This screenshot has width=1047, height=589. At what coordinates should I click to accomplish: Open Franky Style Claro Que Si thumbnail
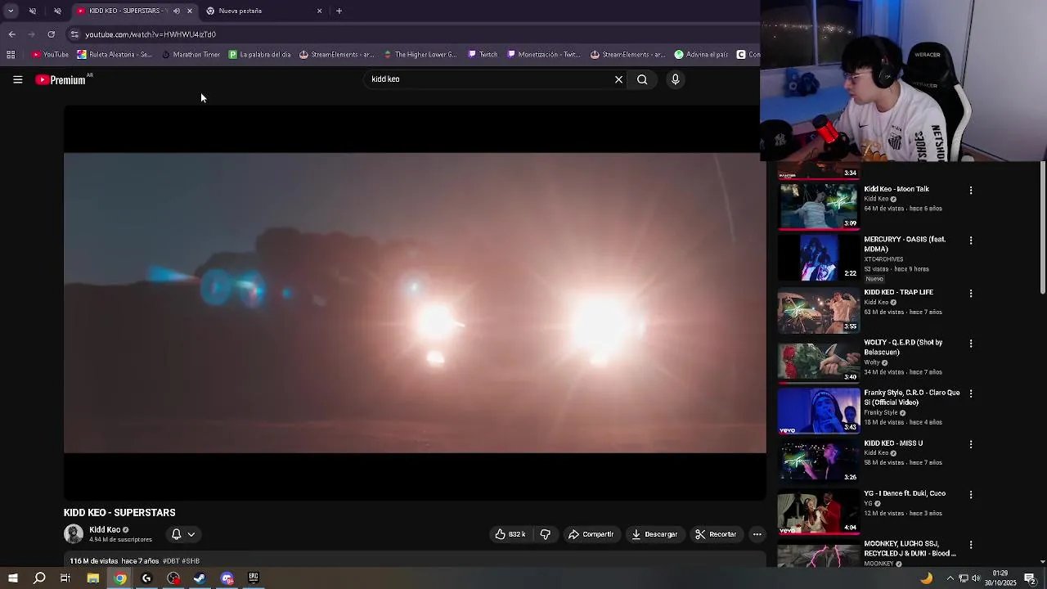click(x=818, y=411)
